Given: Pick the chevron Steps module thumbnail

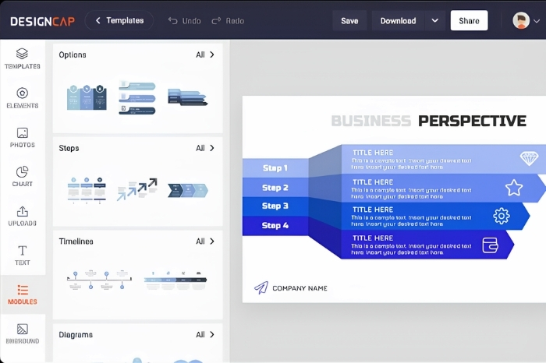Looking at the screenshot, I should coord(188,191).
